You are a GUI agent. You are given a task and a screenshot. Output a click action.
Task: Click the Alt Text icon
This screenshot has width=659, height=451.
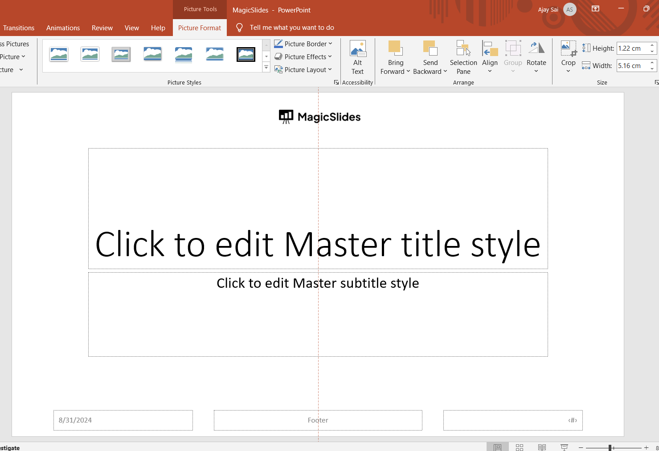[x=357, y=49]
